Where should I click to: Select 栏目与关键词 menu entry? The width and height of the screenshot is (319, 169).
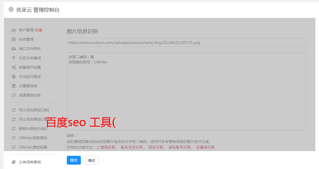30,58
